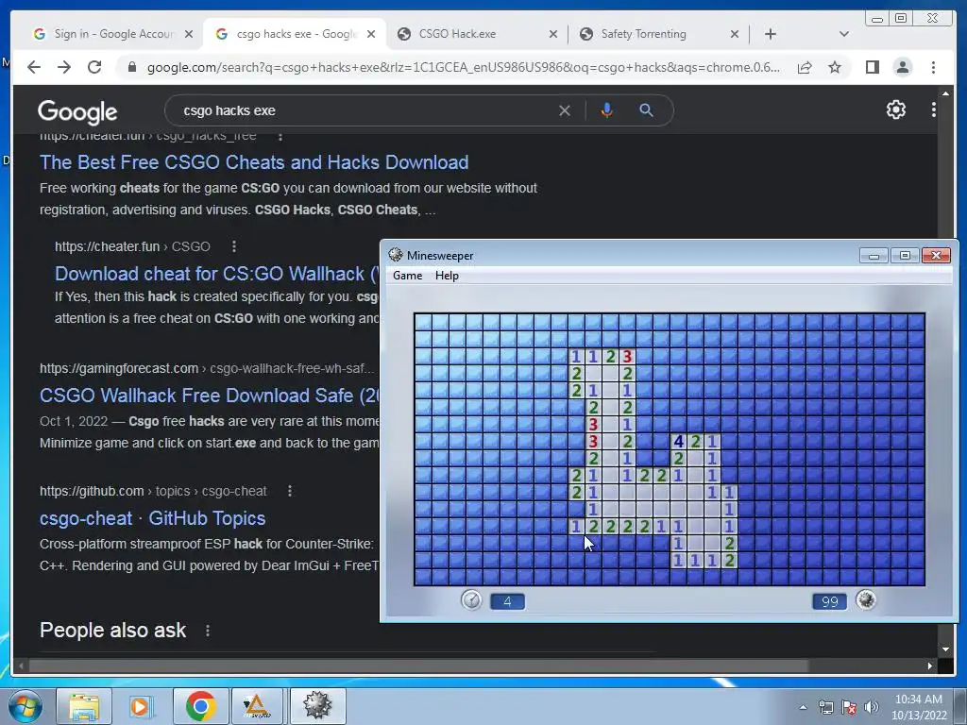
Task: Open the Chrome profile avatar
Action: (x=902, y=67)
